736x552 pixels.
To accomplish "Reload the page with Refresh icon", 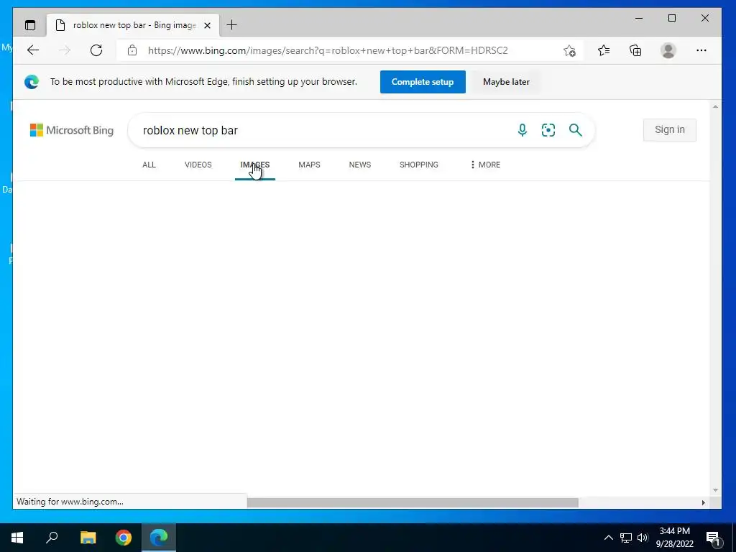I will [x=96, y=50].
